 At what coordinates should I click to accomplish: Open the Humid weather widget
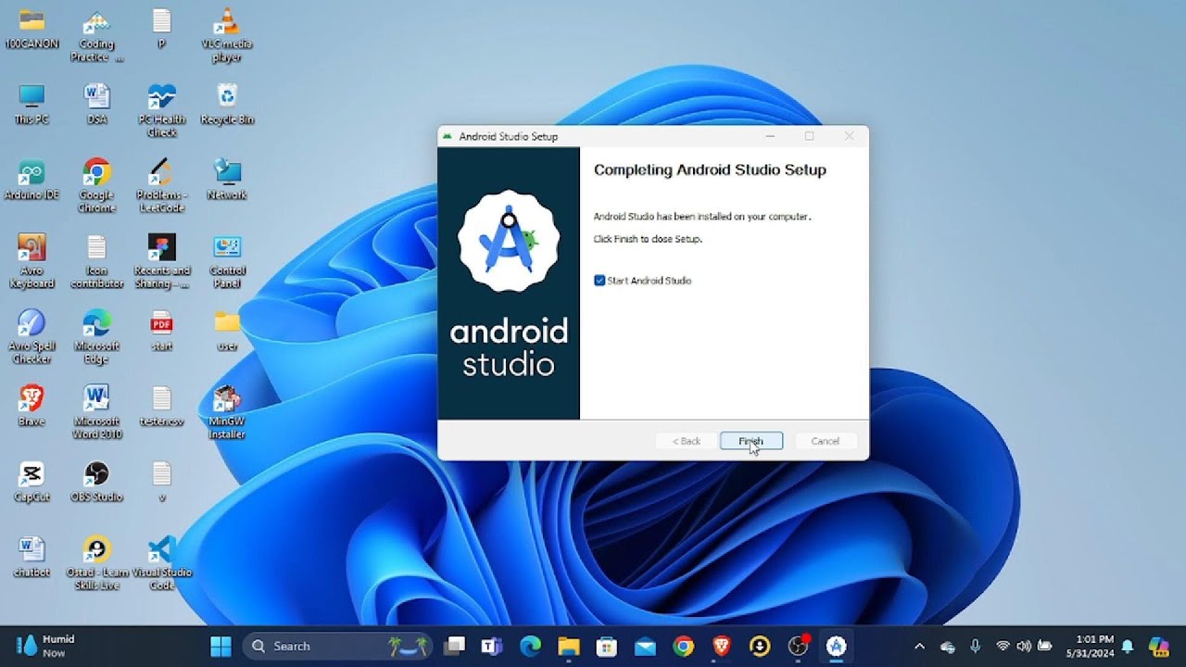tap(46, 646)
